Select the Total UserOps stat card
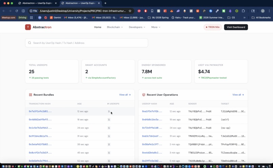Screen dimensions: 273x168 [52, 71]
